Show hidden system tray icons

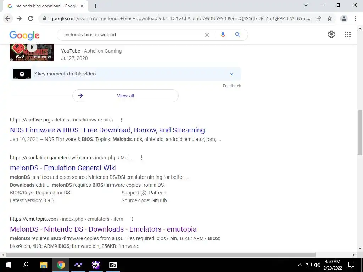[x=300, y=265]
